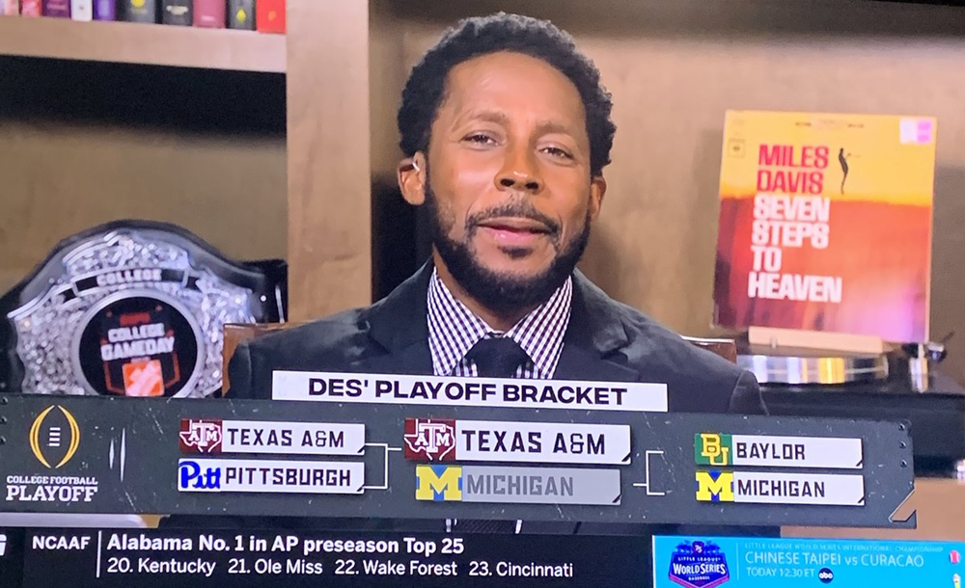The image size is (965, 588).
Task: Click the College Football Playoff logo
Action: [52, 453]
